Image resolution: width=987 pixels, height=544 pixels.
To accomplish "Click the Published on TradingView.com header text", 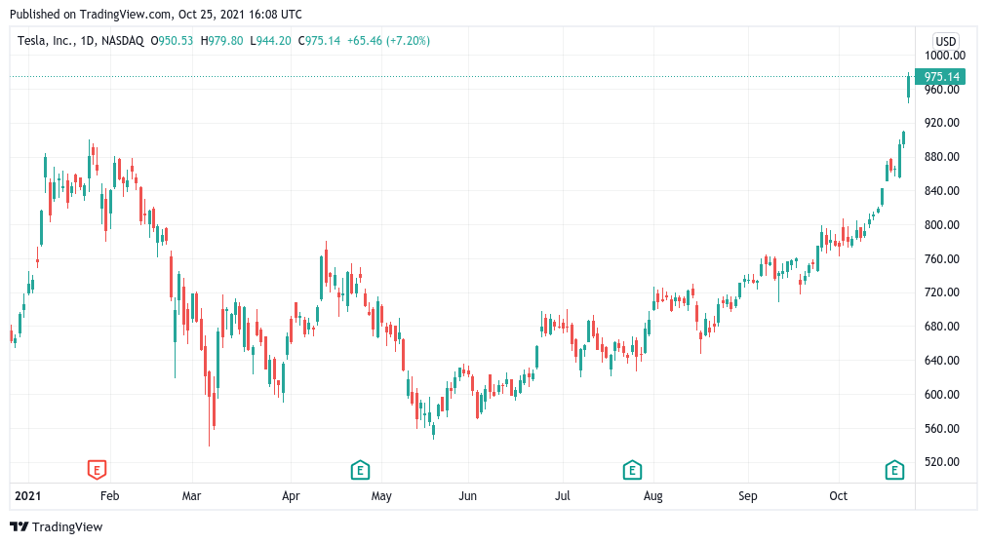I will (155, 14).
